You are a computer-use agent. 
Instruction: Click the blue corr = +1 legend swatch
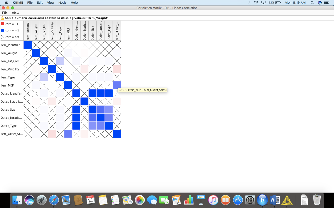click(x=3, y=31)
